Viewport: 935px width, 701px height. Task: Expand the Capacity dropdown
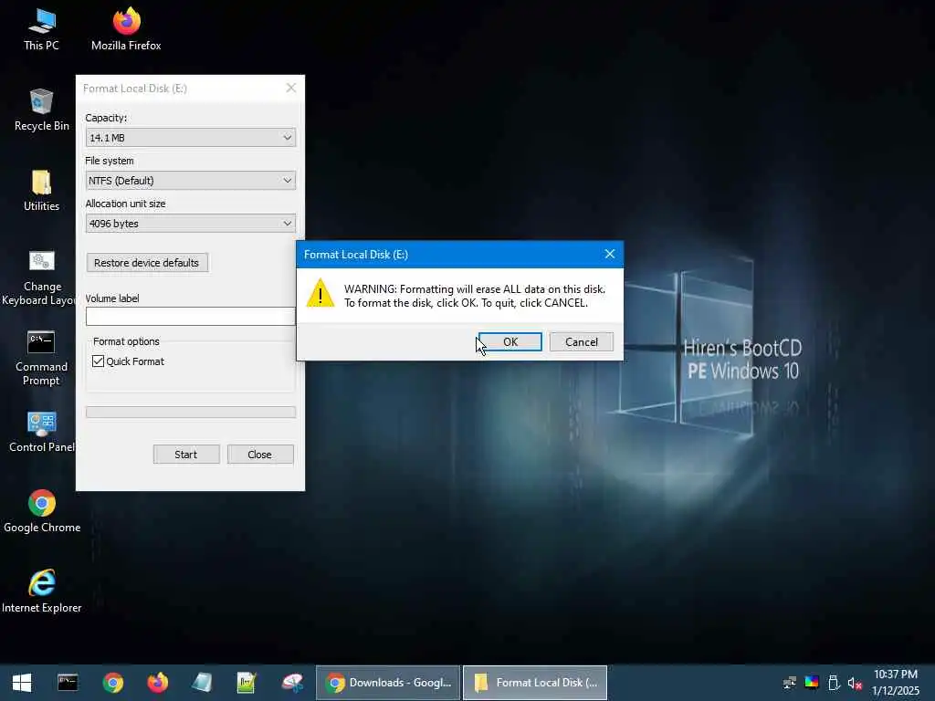190,138
